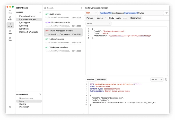The width and height of the screenshot is (175, 120).
Task: Open the GET Audit events request
Action: (x=63, y=16)
